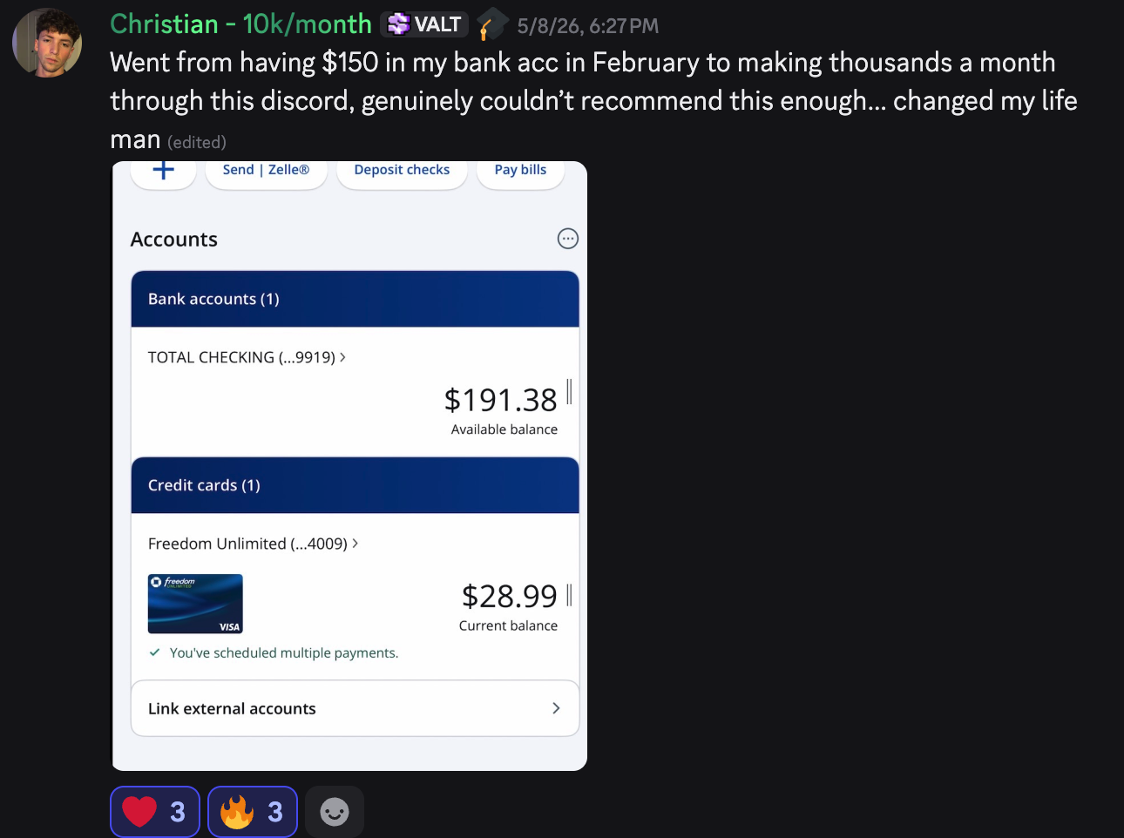The width and height of the screenshot is (1124, 838).
Task: Click the message timestamp 5/8/26, 6:27 PM
Action: point(588,26)
